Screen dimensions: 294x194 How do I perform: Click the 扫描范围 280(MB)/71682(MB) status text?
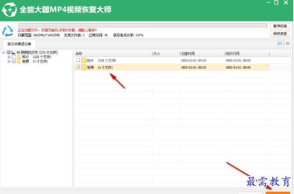39,35
